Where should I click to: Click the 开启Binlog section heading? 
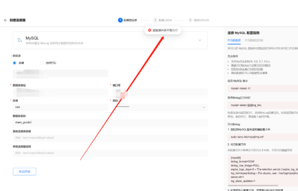(x=234, y=124)
